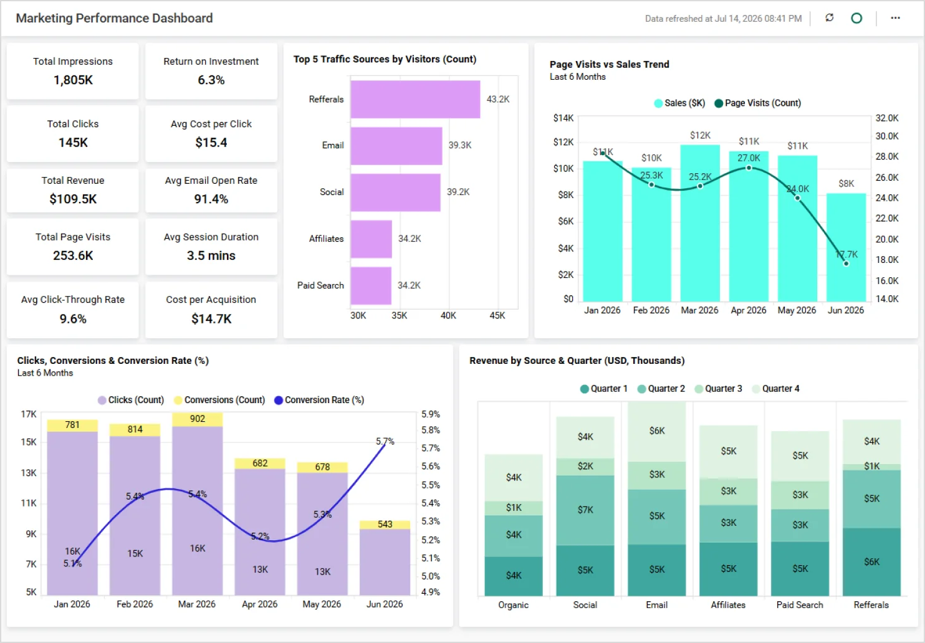The image size is (925, 643).
Task: Toggle the Quarter 4 legend item
Action: click(x=775, y=389)
